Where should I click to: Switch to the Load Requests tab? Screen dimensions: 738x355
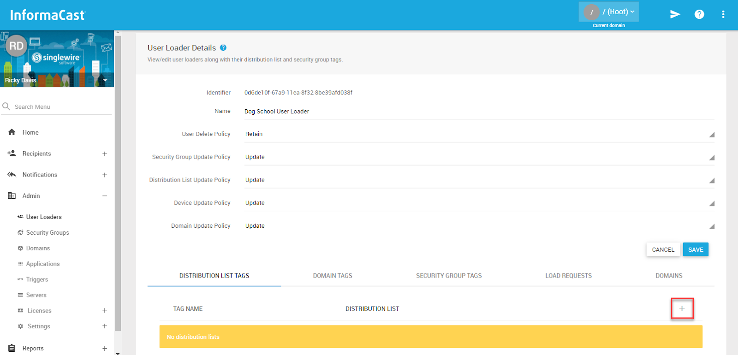[x=568, y=276]
